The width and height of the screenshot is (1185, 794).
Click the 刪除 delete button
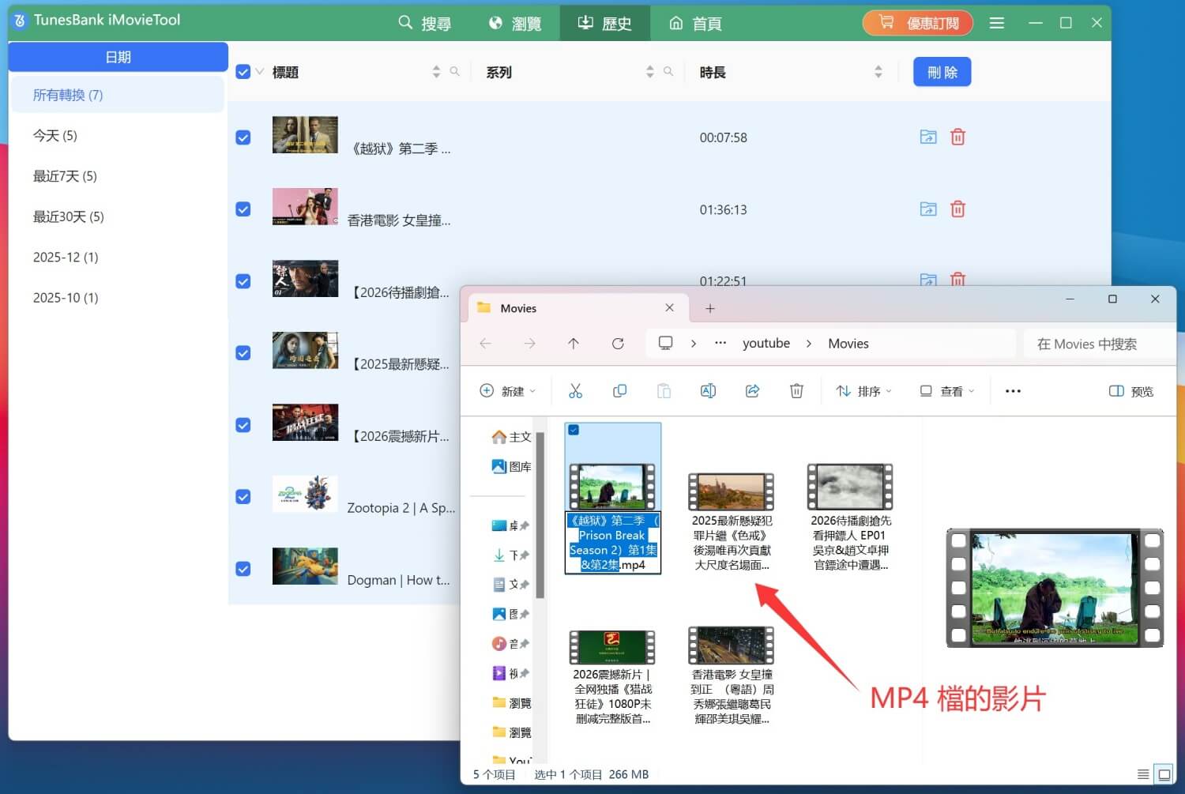(x=942, y=71)
